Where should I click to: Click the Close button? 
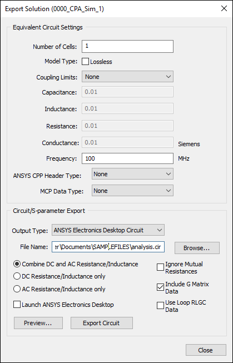[206, 350]
